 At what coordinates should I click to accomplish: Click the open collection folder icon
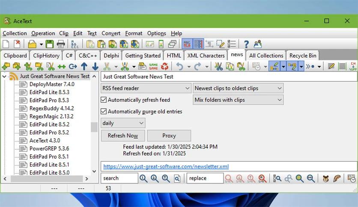(x=32, y=44)
